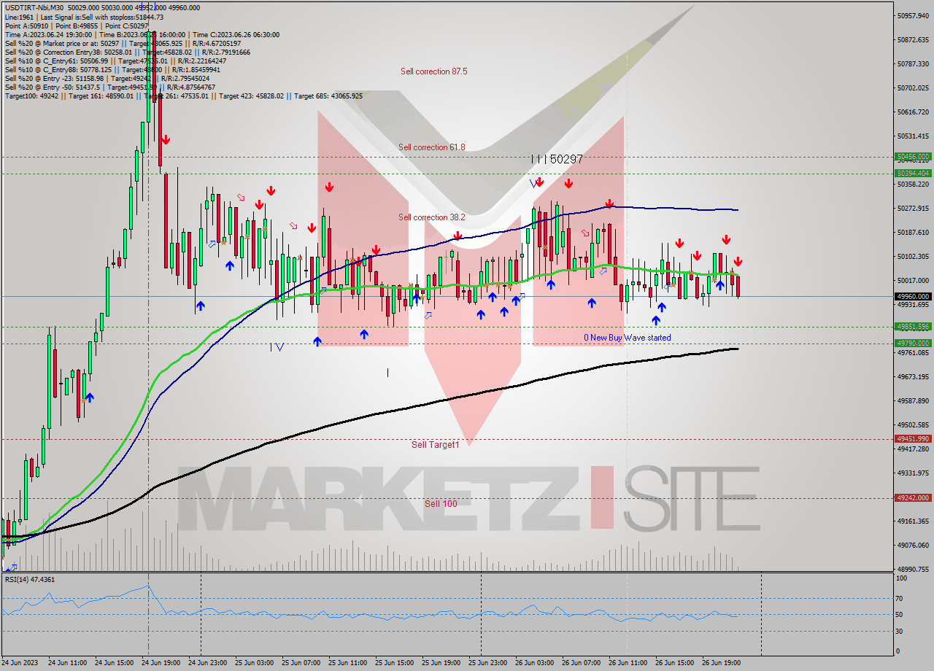Click the 'Target100: 49242' targets line

click(183, 96)
